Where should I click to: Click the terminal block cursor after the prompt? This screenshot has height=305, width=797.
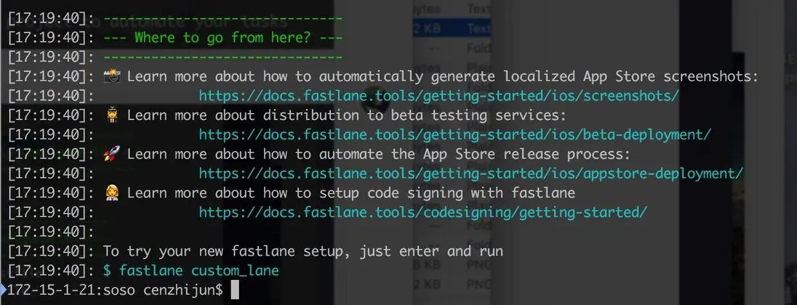(235, 290)
